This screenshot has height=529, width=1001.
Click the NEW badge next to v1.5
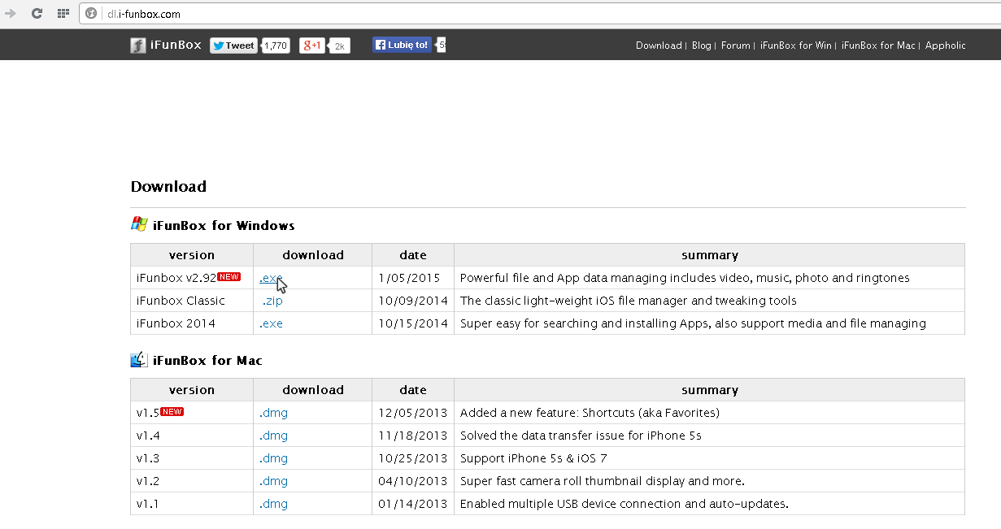(x=172, y=412)
